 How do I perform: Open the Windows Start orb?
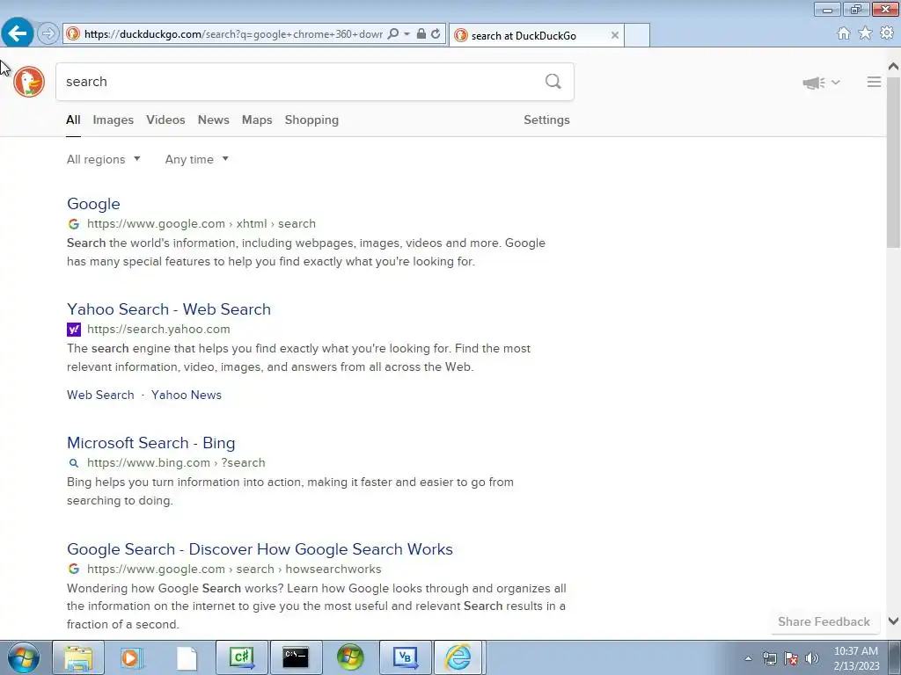[x=23, y=657]
